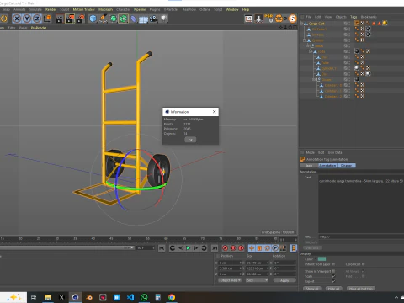Click the Apply coordinates button

click(x=284, y=280)
